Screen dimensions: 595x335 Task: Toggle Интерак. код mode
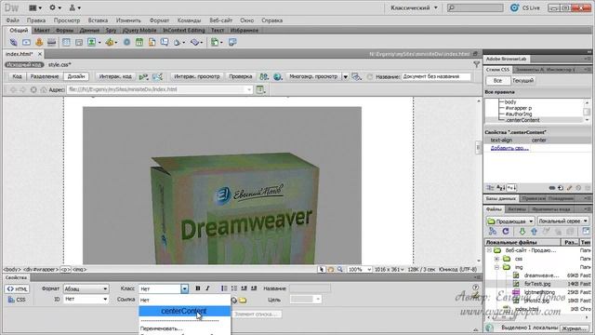point(115,76)
